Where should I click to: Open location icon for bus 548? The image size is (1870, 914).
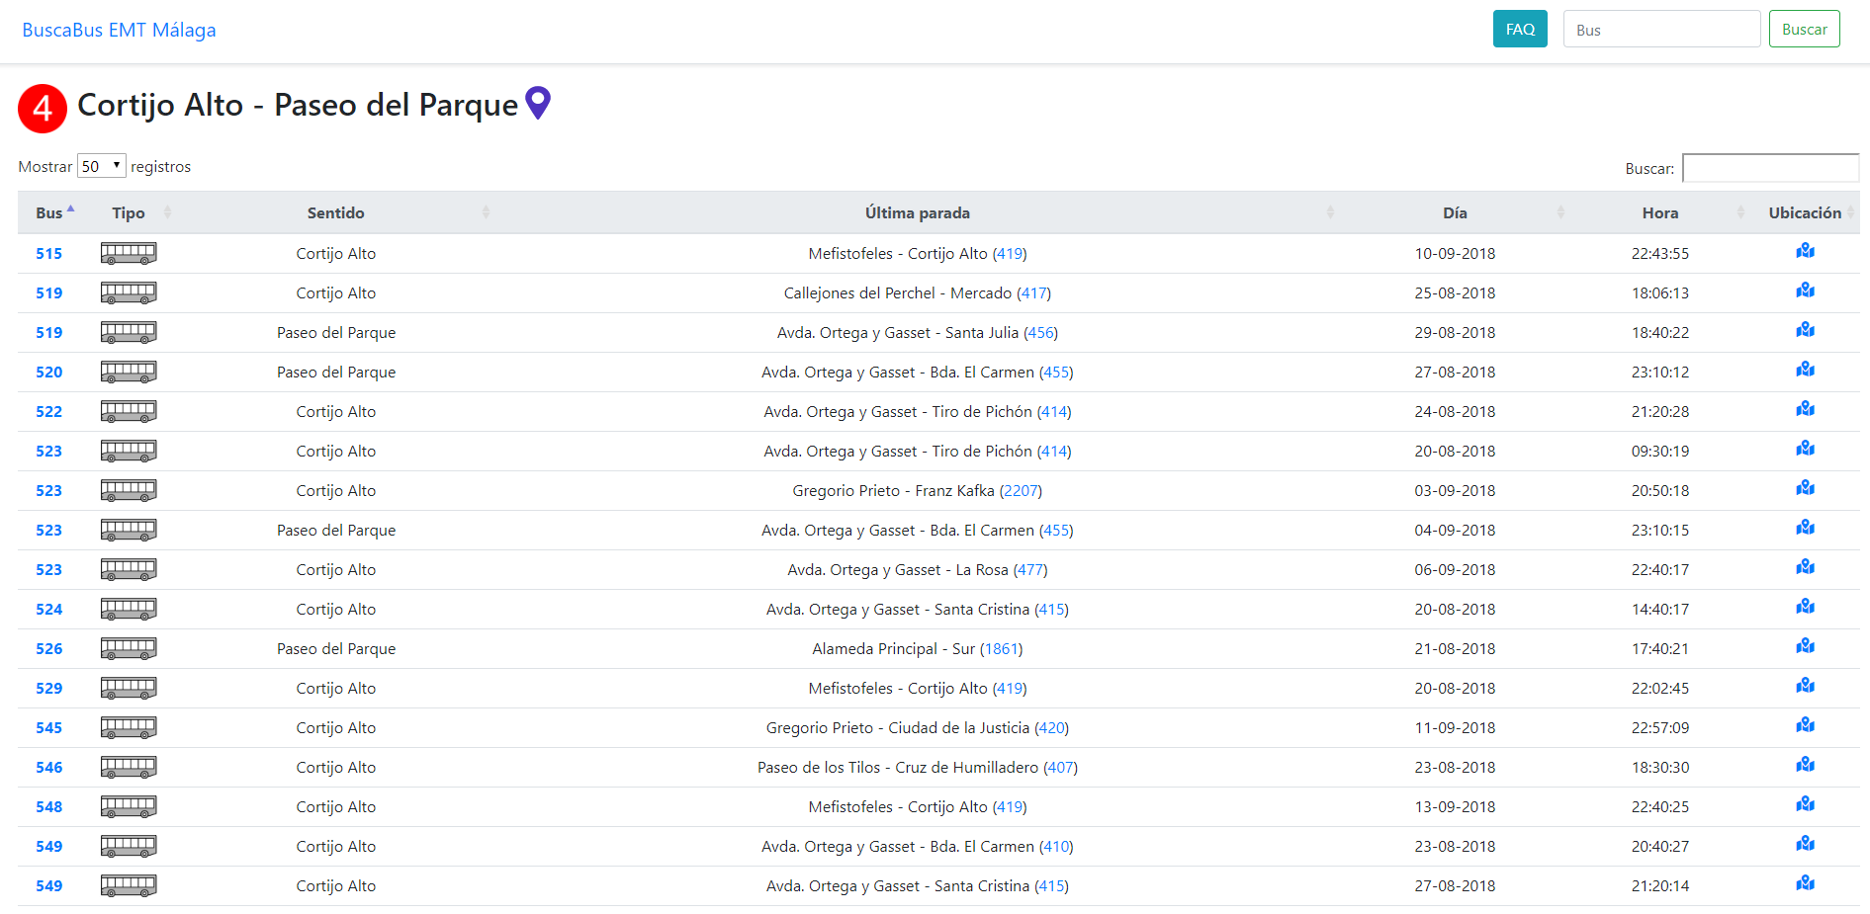point(1805,804)
